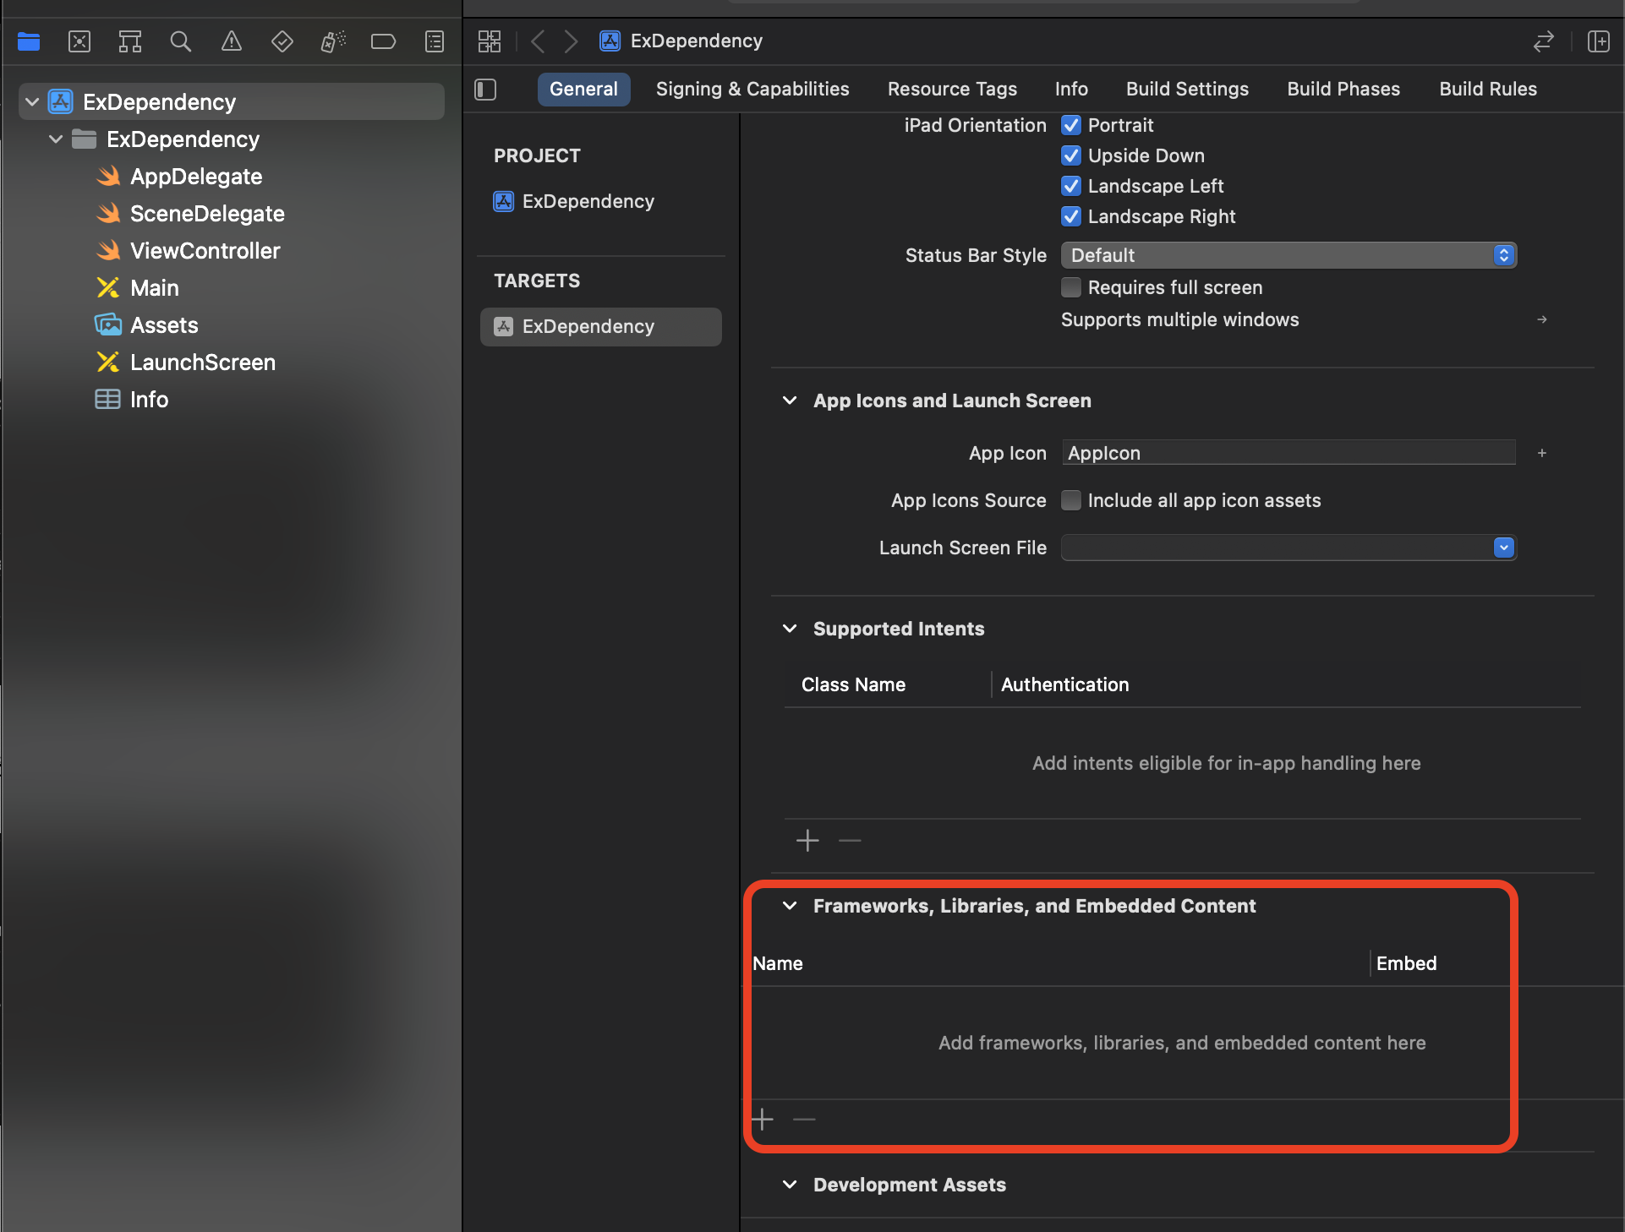Open the Report navigator icon

(434, 41)
